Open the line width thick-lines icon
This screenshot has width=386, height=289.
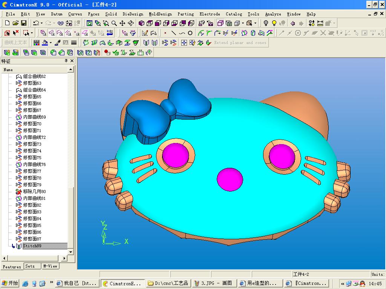74,43
